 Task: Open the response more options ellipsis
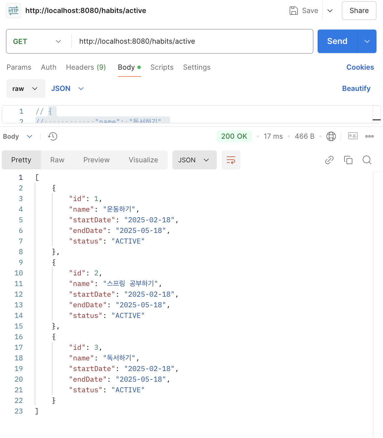pyautogui.click(x=369, y=136)
